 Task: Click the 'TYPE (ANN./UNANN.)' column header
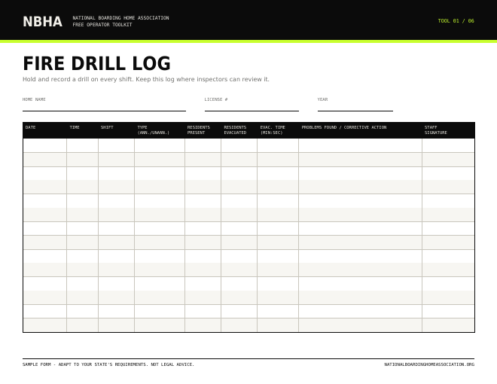click(x=154, y=130)
